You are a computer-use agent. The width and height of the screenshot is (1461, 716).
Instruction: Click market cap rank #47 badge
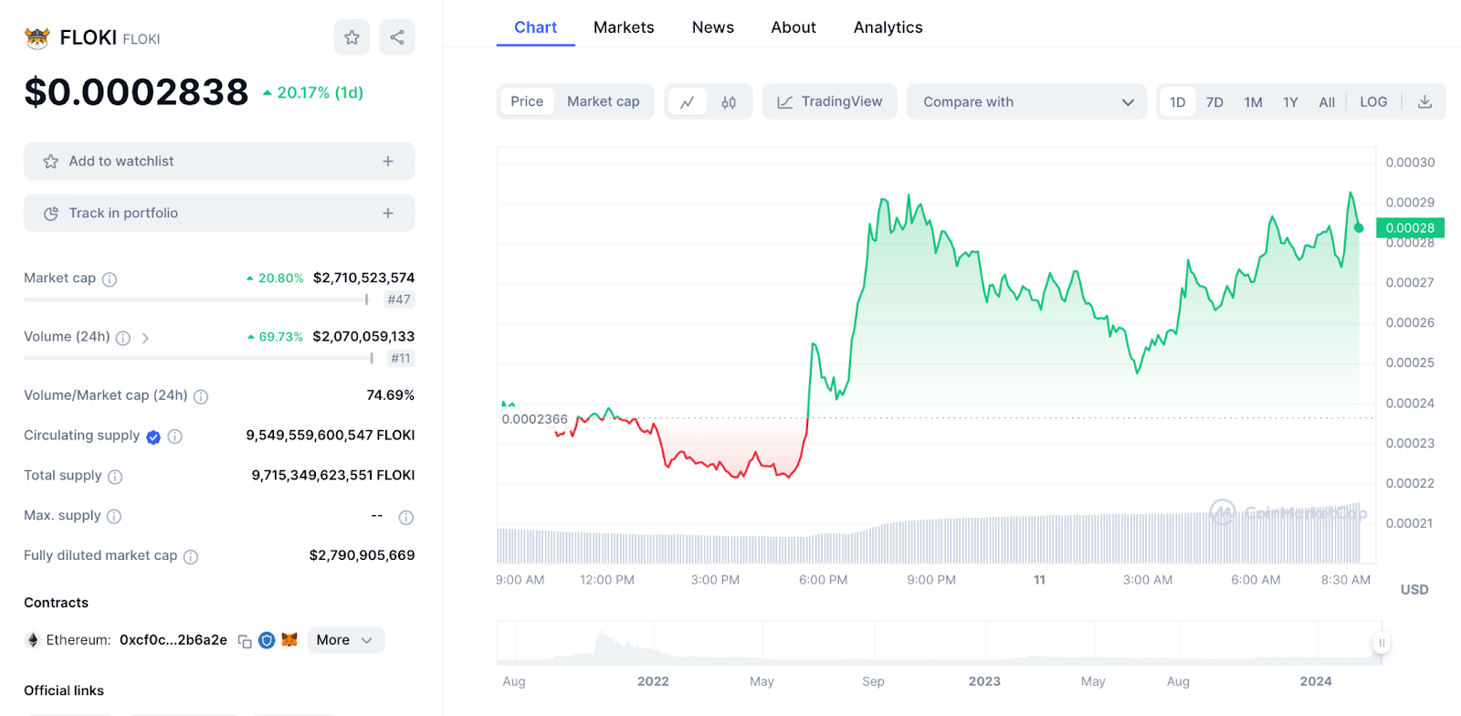(x=399, y=300)
